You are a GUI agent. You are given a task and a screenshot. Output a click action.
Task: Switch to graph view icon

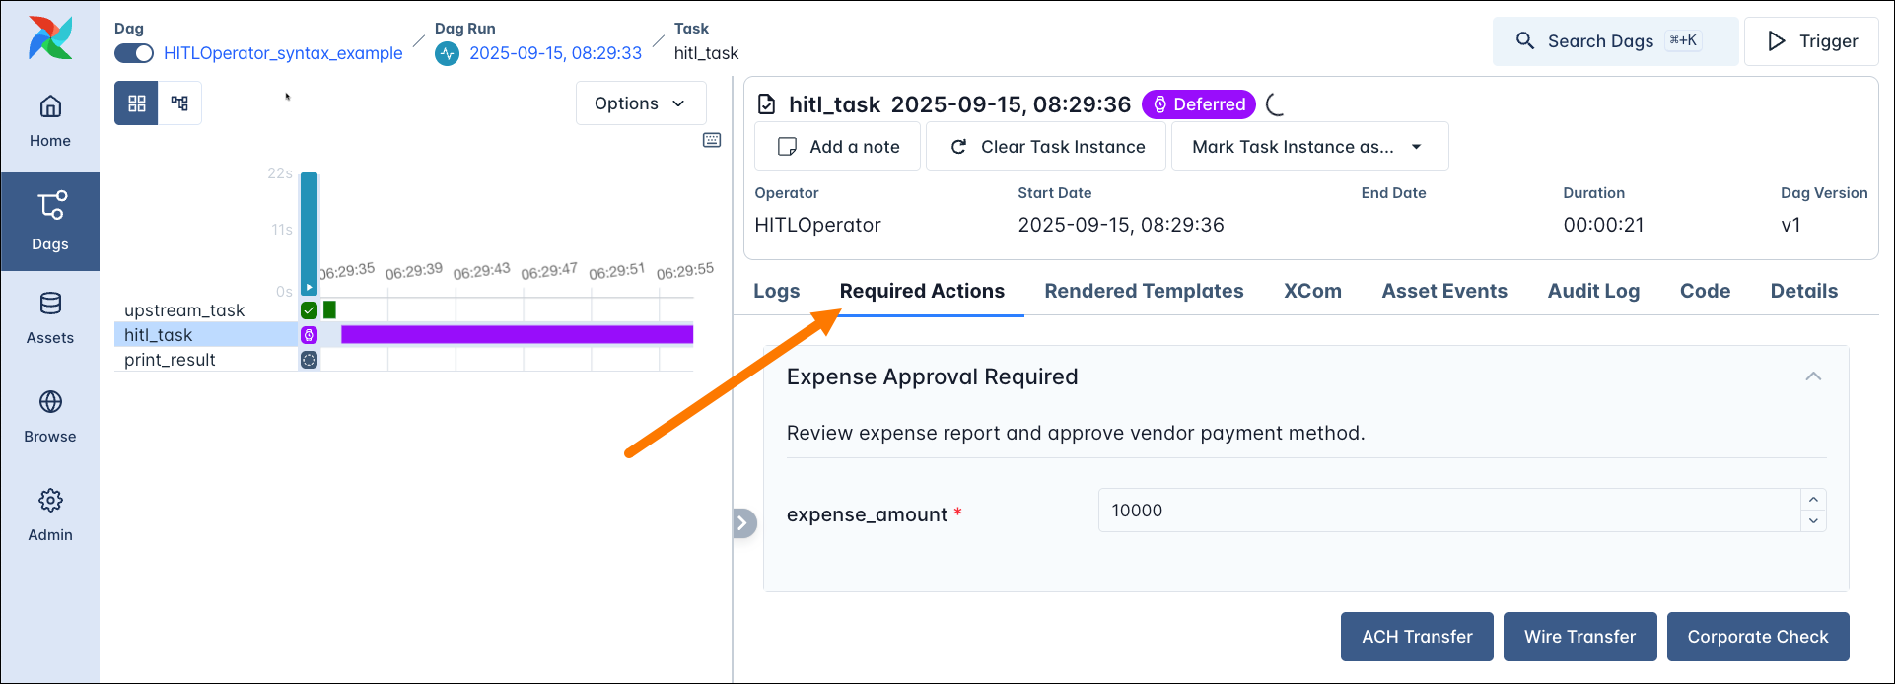click(x=179, y=103)
